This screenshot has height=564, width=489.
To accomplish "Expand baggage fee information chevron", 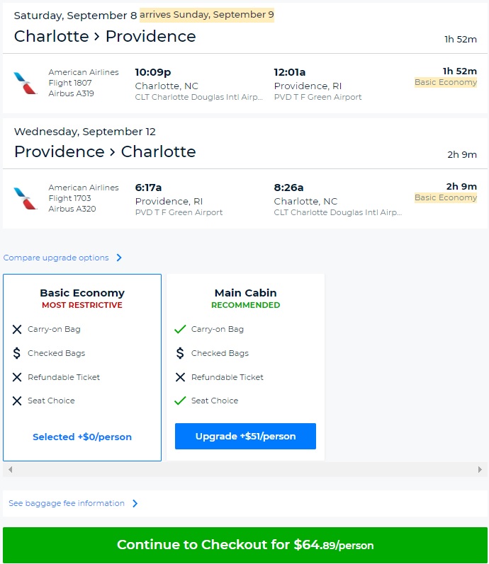I will coord(135,504).
